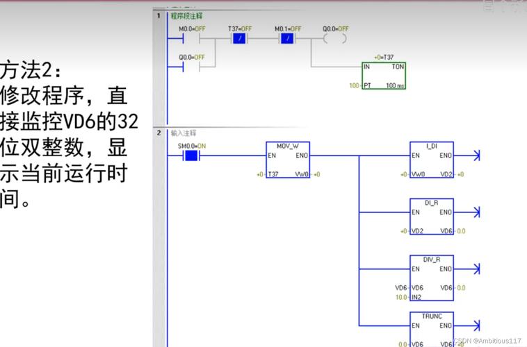527x347 pixels.
Task: Click the T37 input operand of MOV_W
Action: 273,174
